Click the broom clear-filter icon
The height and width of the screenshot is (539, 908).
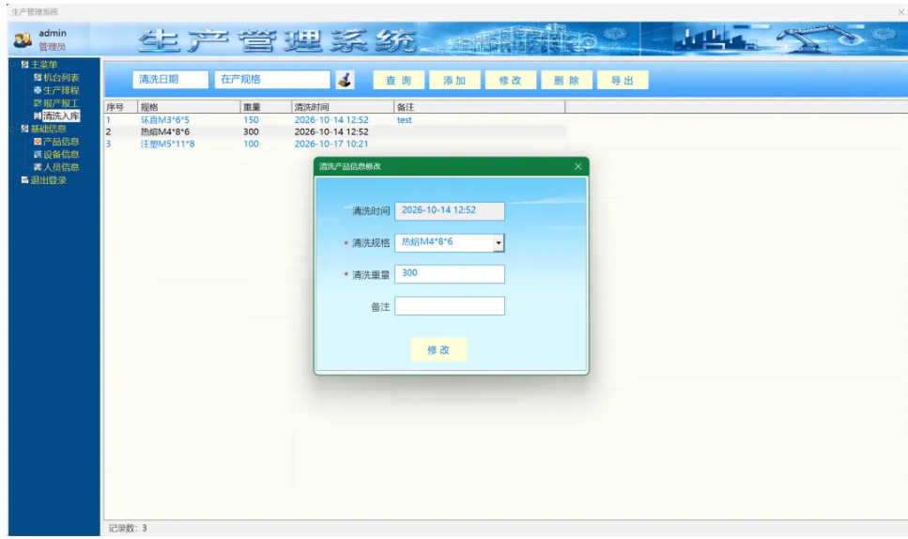click(x=345, y=80)
